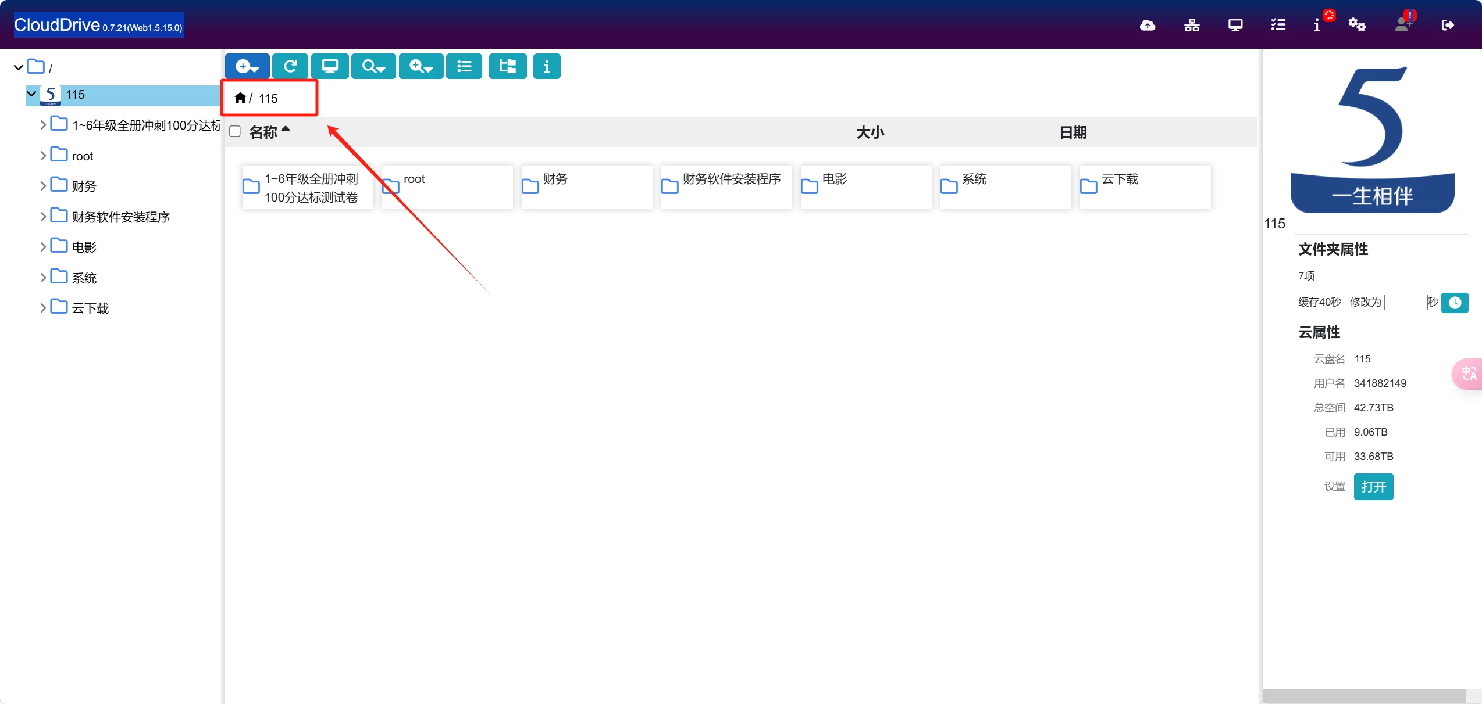Expand the 电影 folder in tree
The height and width of the screenshot is (704, 1482).
click(x=43, y=247)
